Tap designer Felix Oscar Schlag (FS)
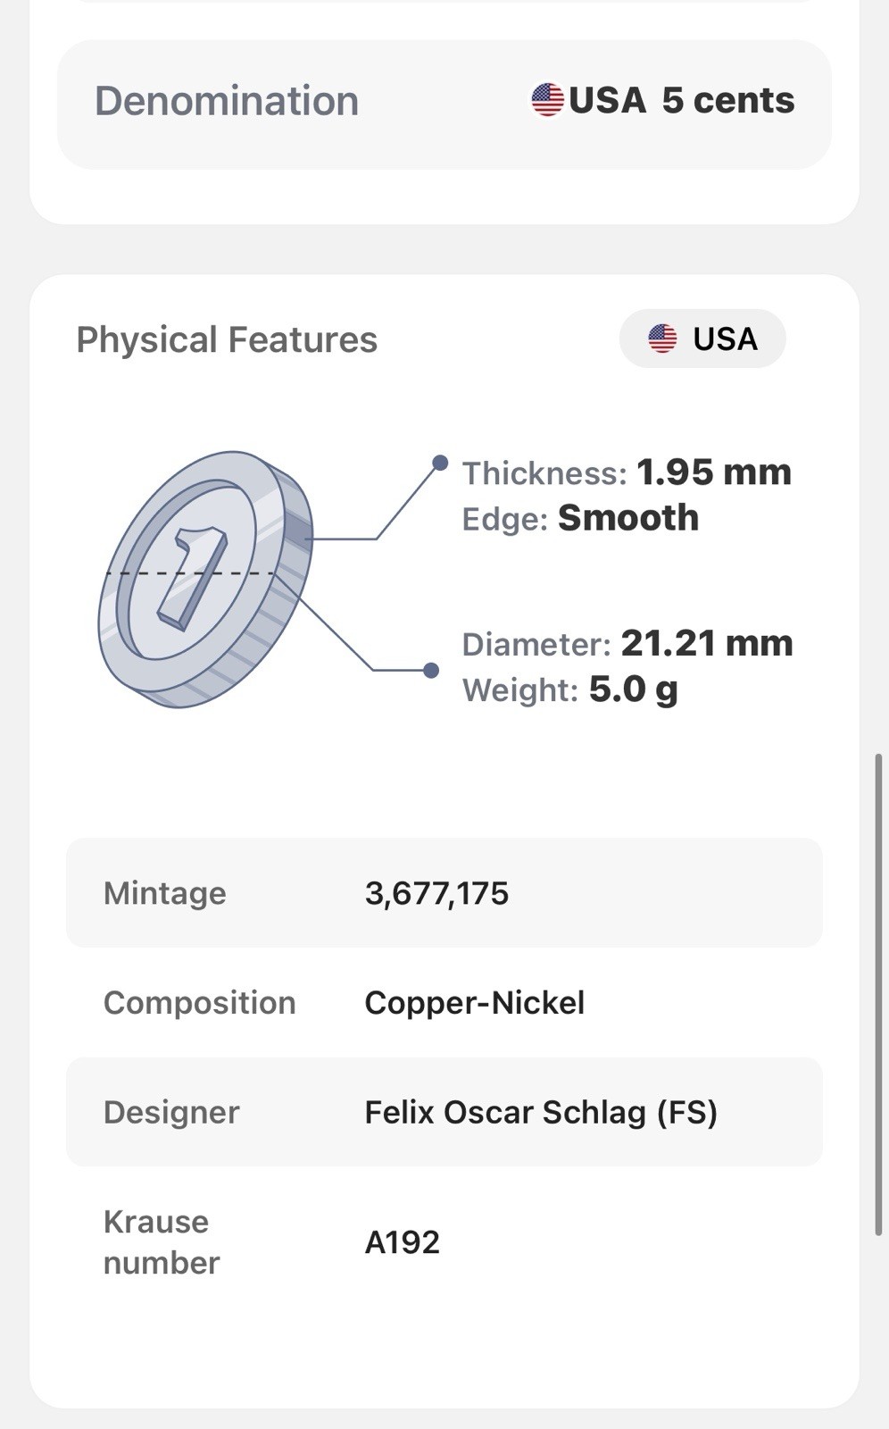 [x=541, y=1112]
